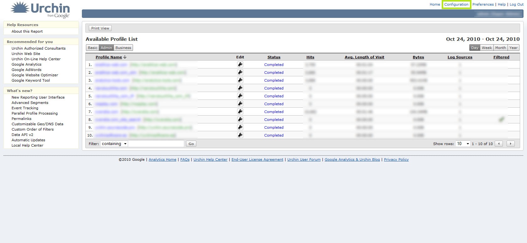The image size is (527, 243).
Task: Open Configuration in the top navigation
Action: pos(456,4)
